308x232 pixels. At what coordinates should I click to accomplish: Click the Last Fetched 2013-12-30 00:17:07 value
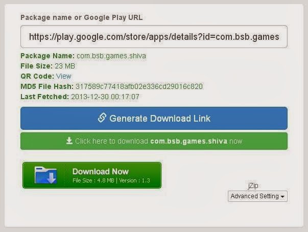(105, 97)
